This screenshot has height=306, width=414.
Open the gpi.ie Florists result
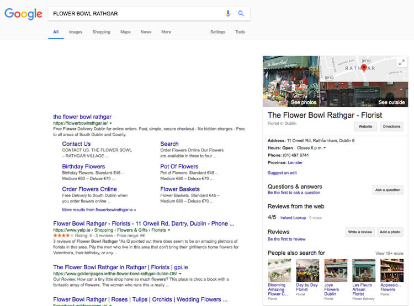120,267
